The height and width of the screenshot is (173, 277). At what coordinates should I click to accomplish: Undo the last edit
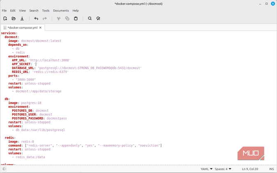pos(36,18)
